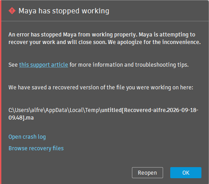The width and height of the screenshot is (209, 184).
Task: Confirm the dialog with OK
Action: [186, 173]
